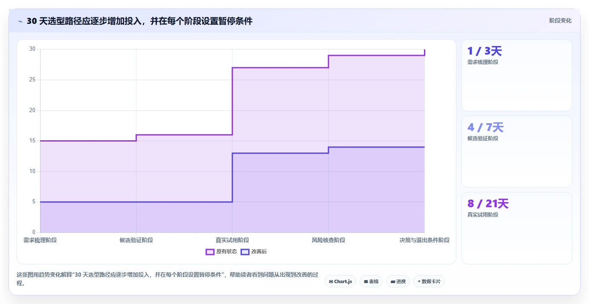Click the Chart.js tag icon
589x304 pixels.
(331, 281)
